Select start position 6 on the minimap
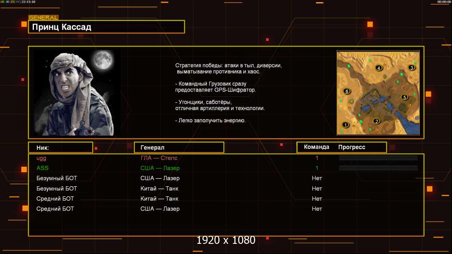The image size is (452, 254). tap(347, 91)
